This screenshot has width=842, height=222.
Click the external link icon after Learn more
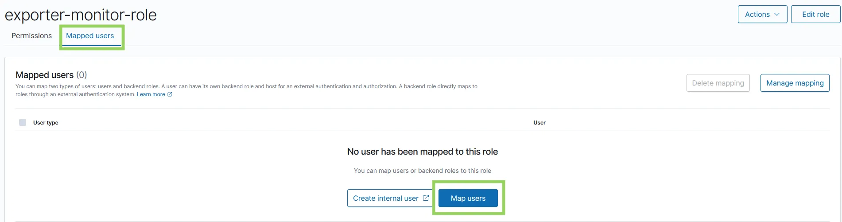click(170, 94)
